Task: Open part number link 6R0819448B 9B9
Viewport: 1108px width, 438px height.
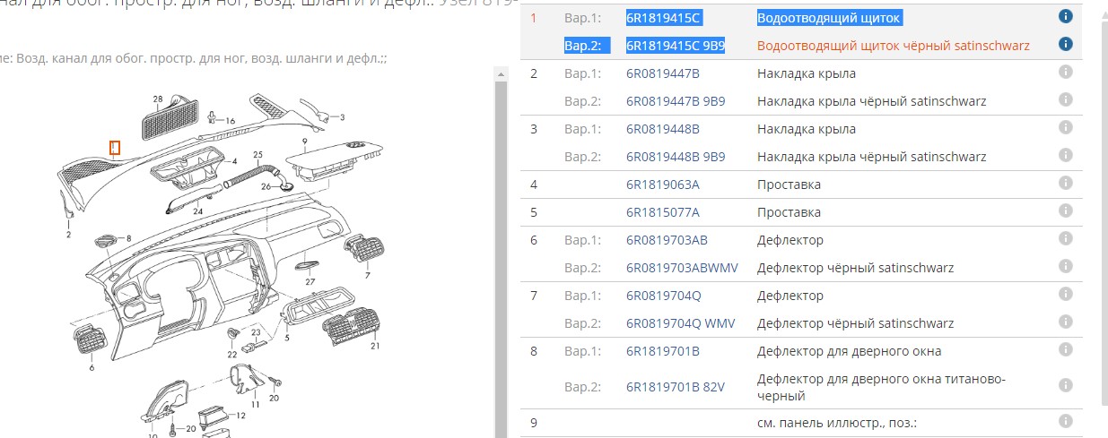Action: point(675,157)
